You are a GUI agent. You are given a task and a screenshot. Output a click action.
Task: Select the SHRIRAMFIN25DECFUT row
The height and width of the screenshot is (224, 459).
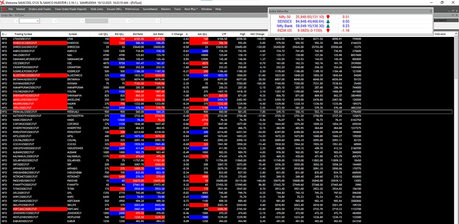click(227, 95)
